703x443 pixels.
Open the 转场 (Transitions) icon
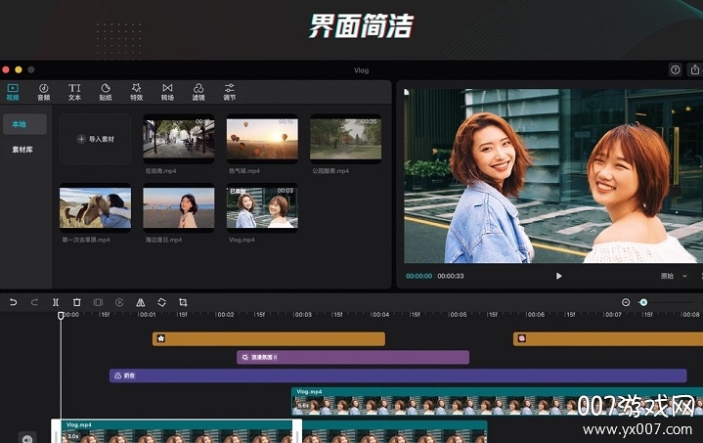tap(167, 92)
